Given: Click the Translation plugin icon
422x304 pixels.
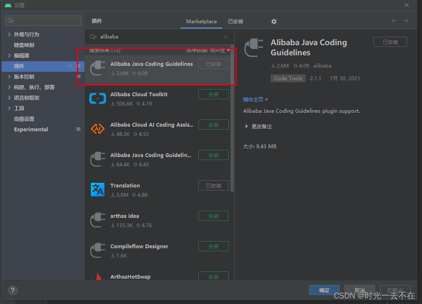Looking at the screenshot, I should point(97,190).
